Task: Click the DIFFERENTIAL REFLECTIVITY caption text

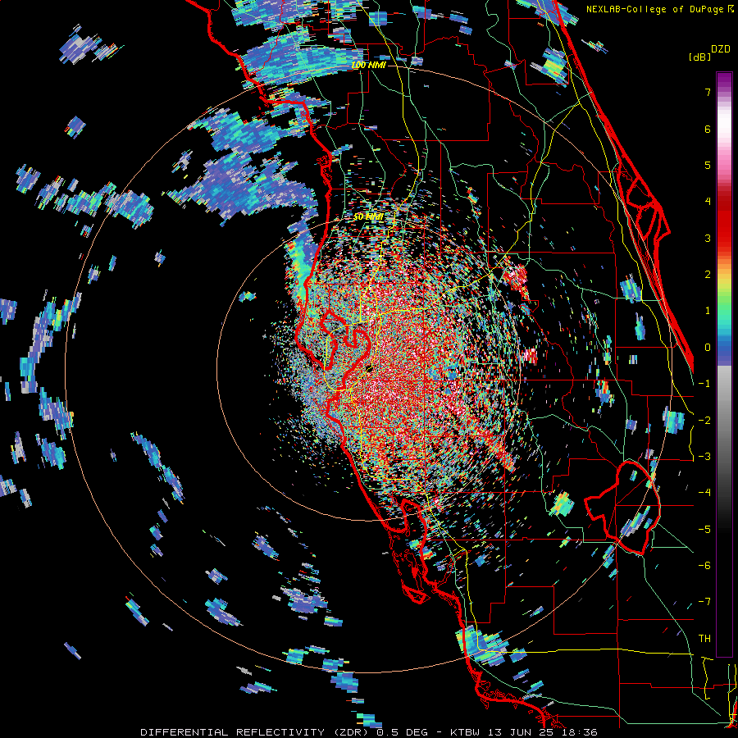Action: [x=233, y=732]
